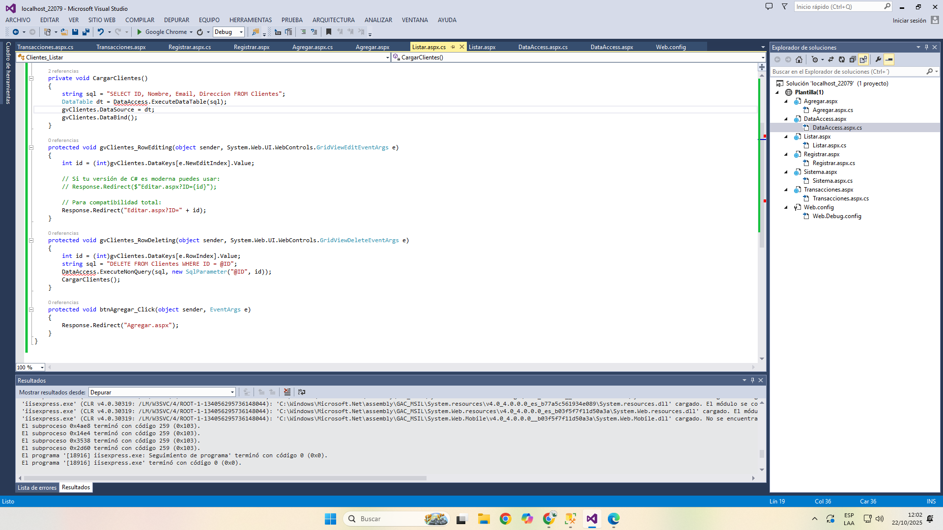Open the DEPURAR menu
This screenshot has width=943, height=530.
pyautogui.click(x=176, y=20)
